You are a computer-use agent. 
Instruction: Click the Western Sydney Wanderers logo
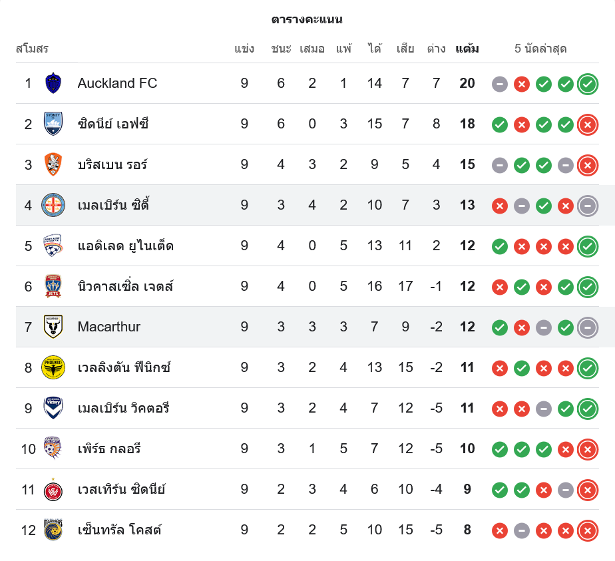pyautogui.click(x=53, y=490)
